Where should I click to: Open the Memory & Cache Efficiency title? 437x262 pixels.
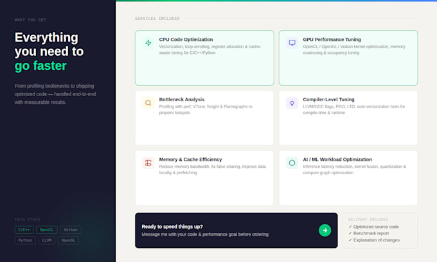(x=190, y=160)
